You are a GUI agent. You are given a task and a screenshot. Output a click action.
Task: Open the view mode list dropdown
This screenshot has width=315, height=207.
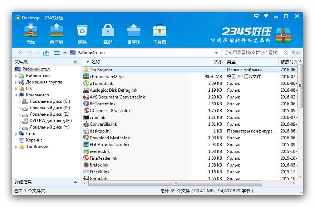point(65,53)
